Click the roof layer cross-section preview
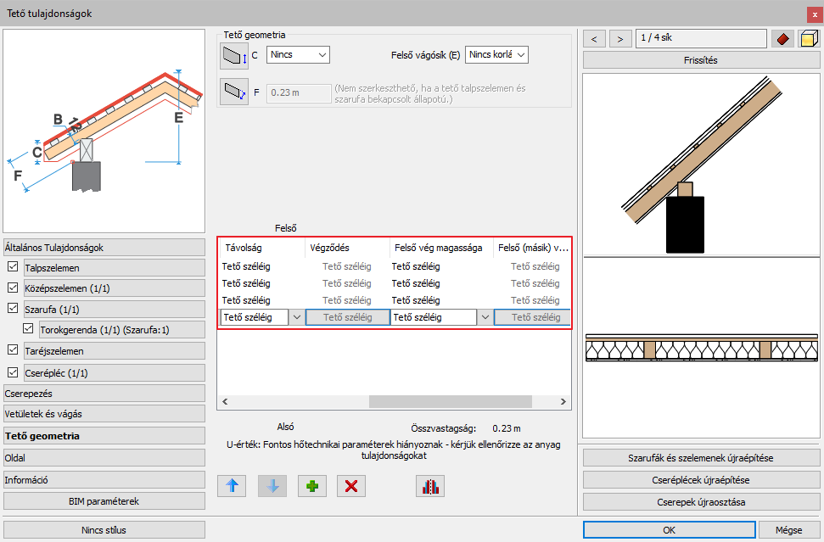 [x=700, y=348]
